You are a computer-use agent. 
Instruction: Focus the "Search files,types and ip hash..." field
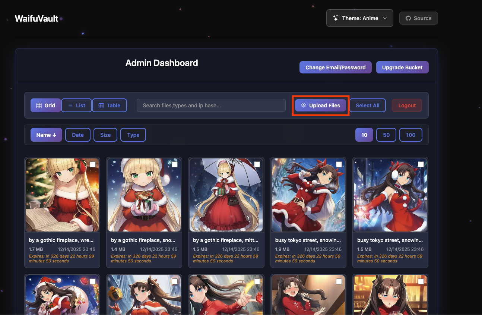tap(211, 105)
